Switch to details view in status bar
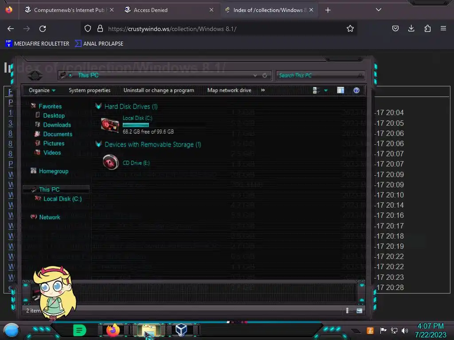 click(347, 311)
